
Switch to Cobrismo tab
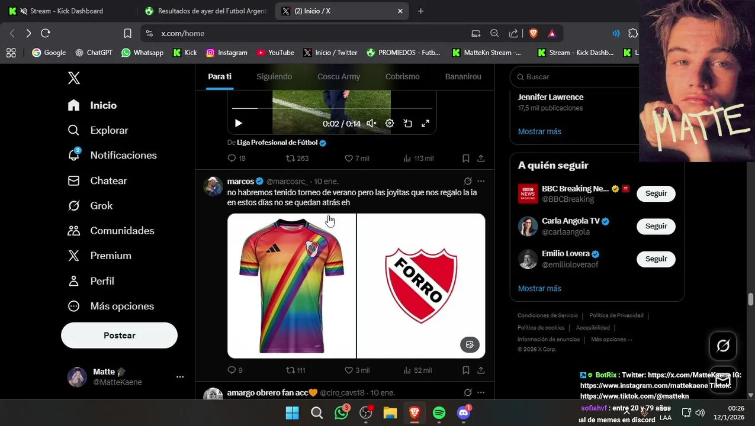pos(403,76)
